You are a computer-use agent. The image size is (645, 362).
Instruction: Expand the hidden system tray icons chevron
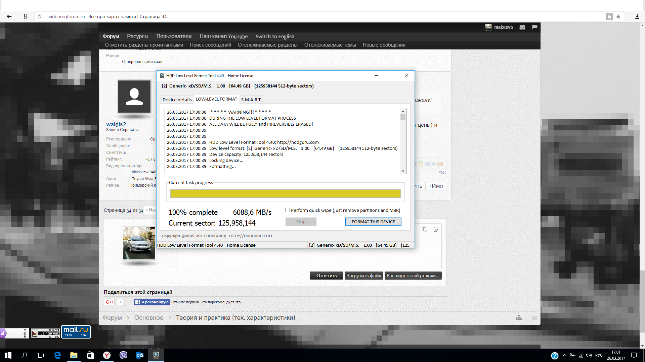pos(564,355)
